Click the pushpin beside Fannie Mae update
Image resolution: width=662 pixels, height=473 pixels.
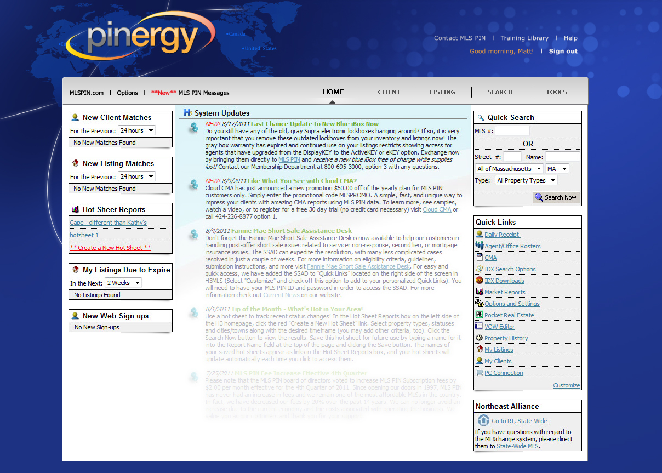(x=193, y=234)
